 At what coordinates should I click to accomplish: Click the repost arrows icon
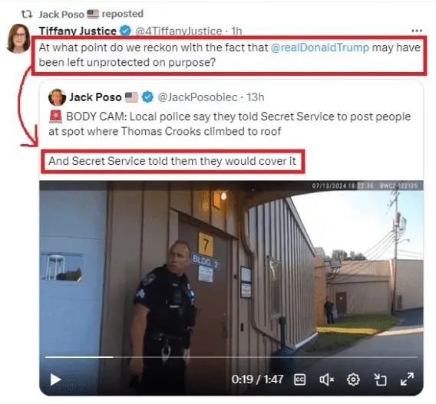pos(27,14)
